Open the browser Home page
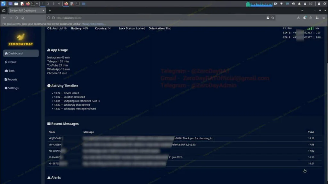 click(x=22, y=18)
